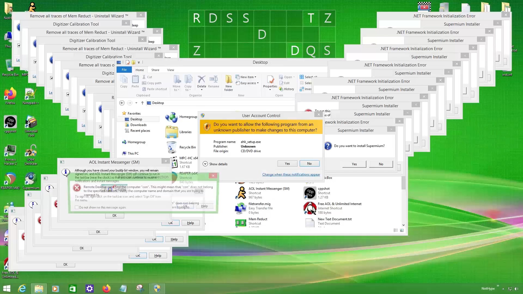The height and width of the screenshot is (294, 523).
Task: Click the Copy icon in Explorer ribbon
Action: pyautogui.click(x=124, y=82)
